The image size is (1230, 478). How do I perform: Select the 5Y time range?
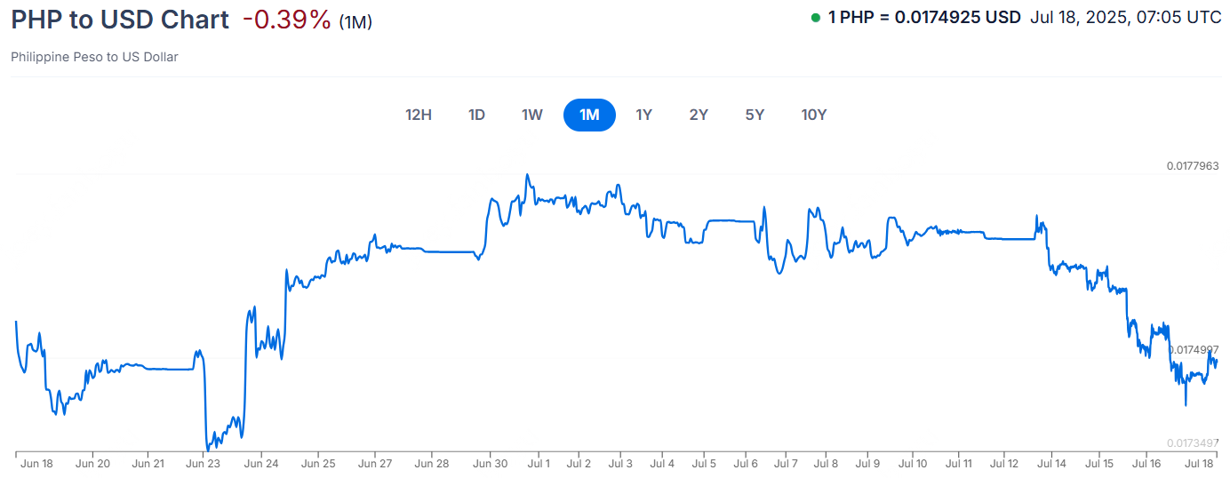[x=755, y=115]
